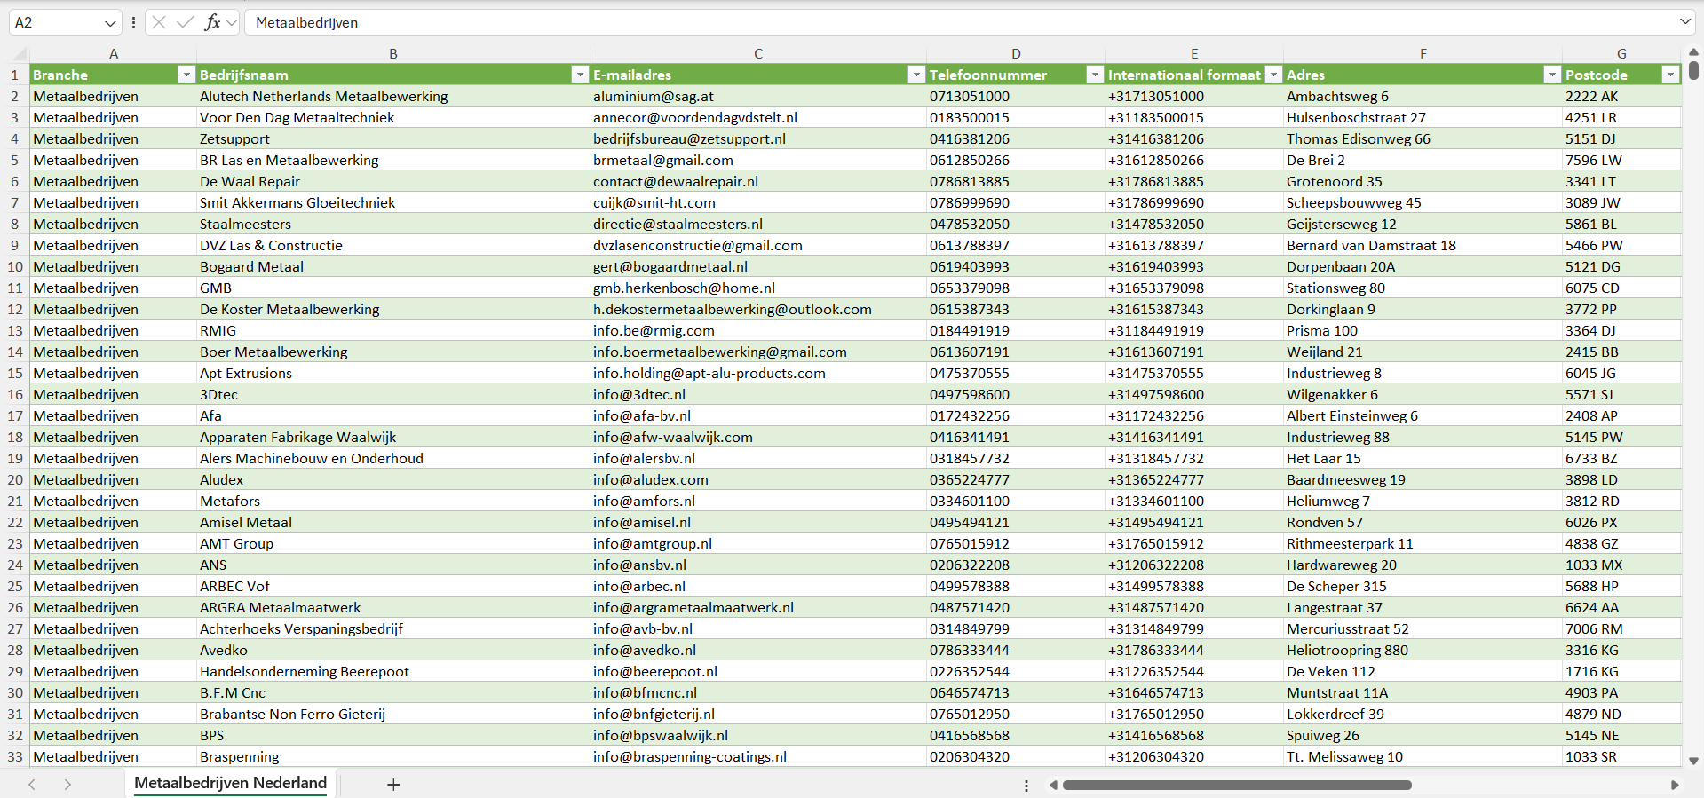
Task: Click the contact@dewaalrepair.nl email cell
Action: (676, 181)
